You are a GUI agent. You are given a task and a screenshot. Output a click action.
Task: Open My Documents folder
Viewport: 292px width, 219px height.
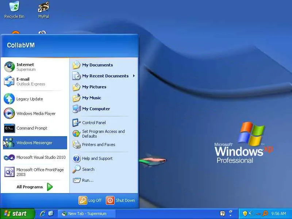[104, 65]
